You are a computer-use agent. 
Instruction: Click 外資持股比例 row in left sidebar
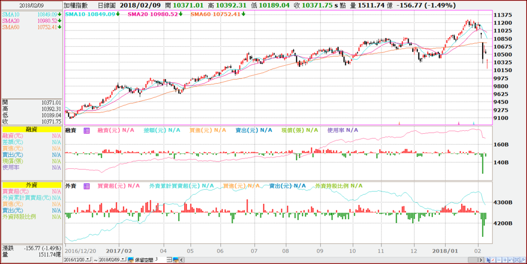click(x=31, y=217)
